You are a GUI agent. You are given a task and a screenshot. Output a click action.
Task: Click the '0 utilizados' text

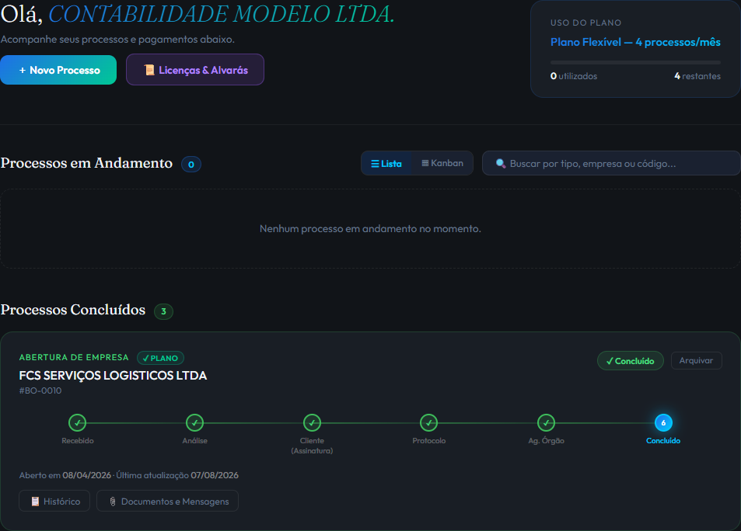pos(574,76)
